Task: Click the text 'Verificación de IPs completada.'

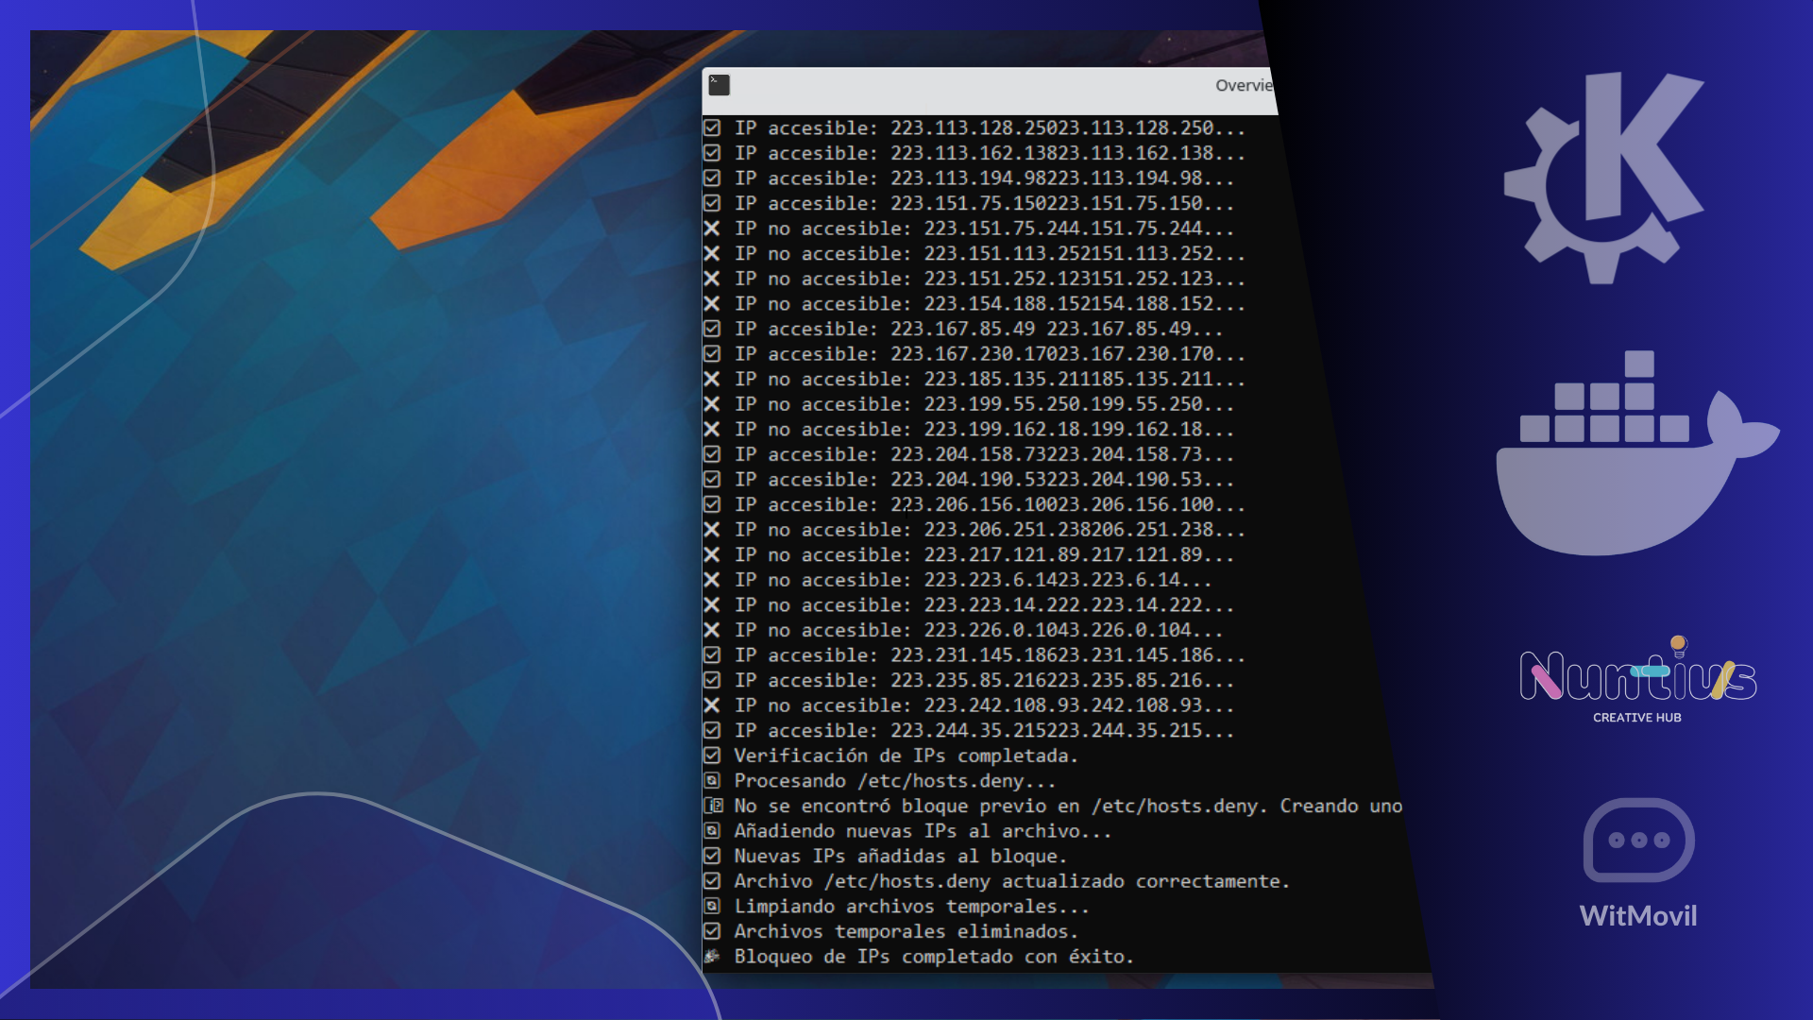Action: [906, 756]
